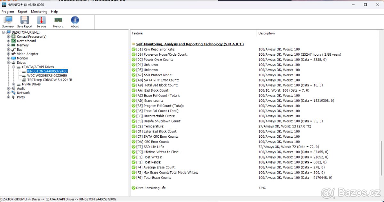Click the S.M.A.R.T. section heading
384x202 pixels.
(x=190, y=44)
